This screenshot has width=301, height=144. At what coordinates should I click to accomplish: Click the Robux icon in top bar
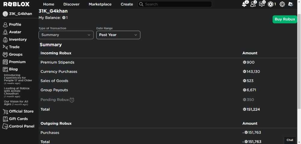(271, 4)
